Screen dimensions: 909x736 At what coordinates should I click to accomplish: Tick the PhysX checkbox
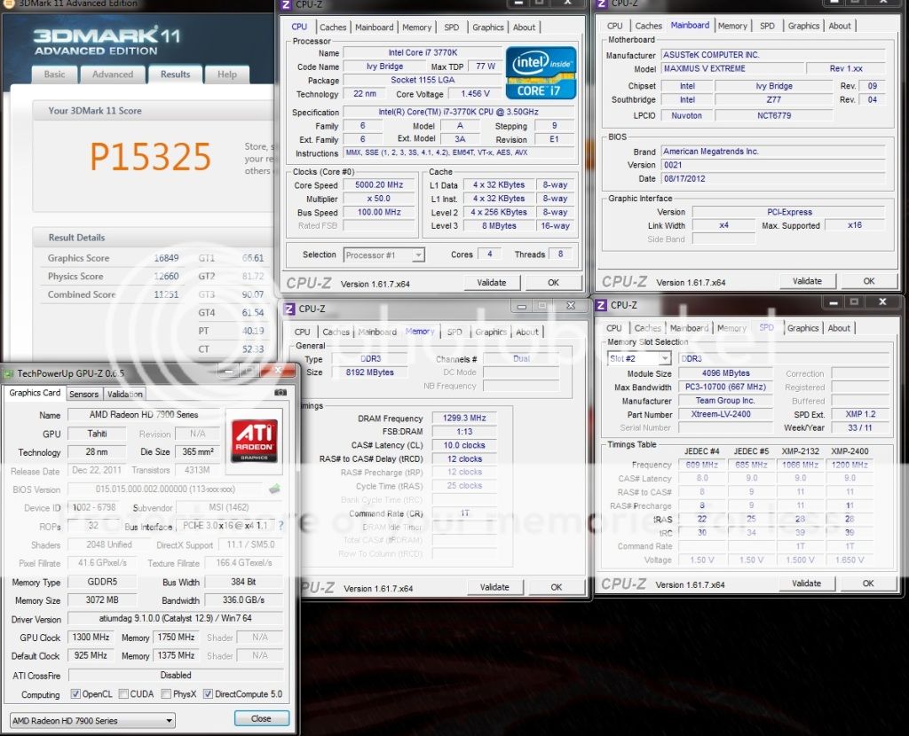coord(166,694)
